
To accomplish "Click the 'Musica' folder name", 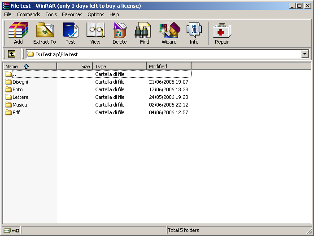I will coord(20,105).
